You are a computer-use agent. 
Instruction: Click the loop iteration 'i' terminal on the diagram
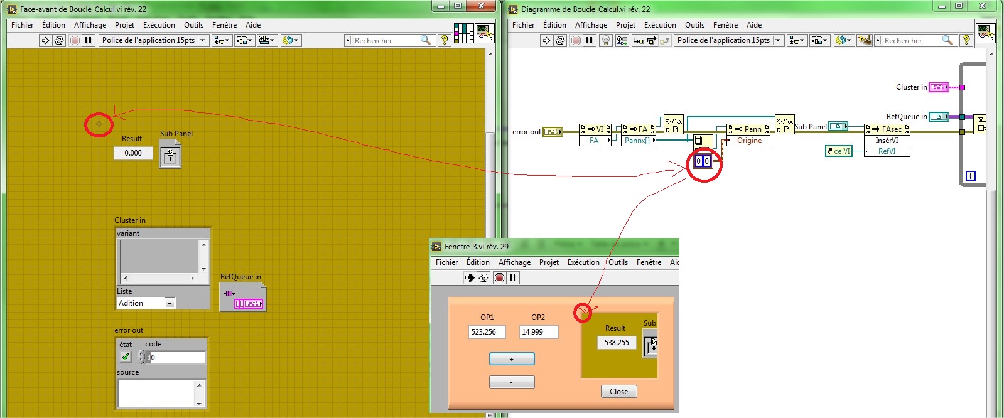click(x=971, y=176)
